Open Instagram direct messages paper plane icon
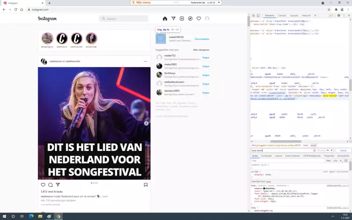This screenshot has width=352, height=220. pyautogui.click(x=173, y=18)
